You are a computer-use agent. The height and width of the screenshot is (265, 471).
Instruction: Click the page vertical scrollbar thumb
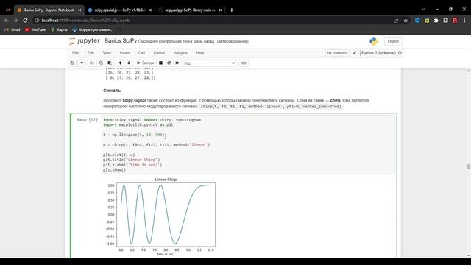pyautogui.click(x=468, y=167)
